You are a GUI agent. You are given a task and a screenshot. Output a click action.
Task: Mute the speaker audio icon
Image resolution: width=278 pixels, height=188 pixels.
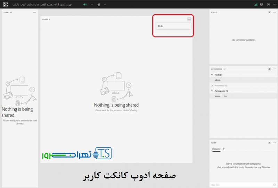pos(85,5)
